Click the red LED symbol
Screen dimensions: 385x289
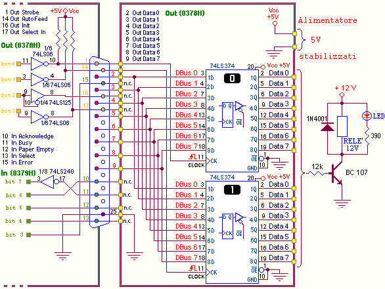(367, 116)
